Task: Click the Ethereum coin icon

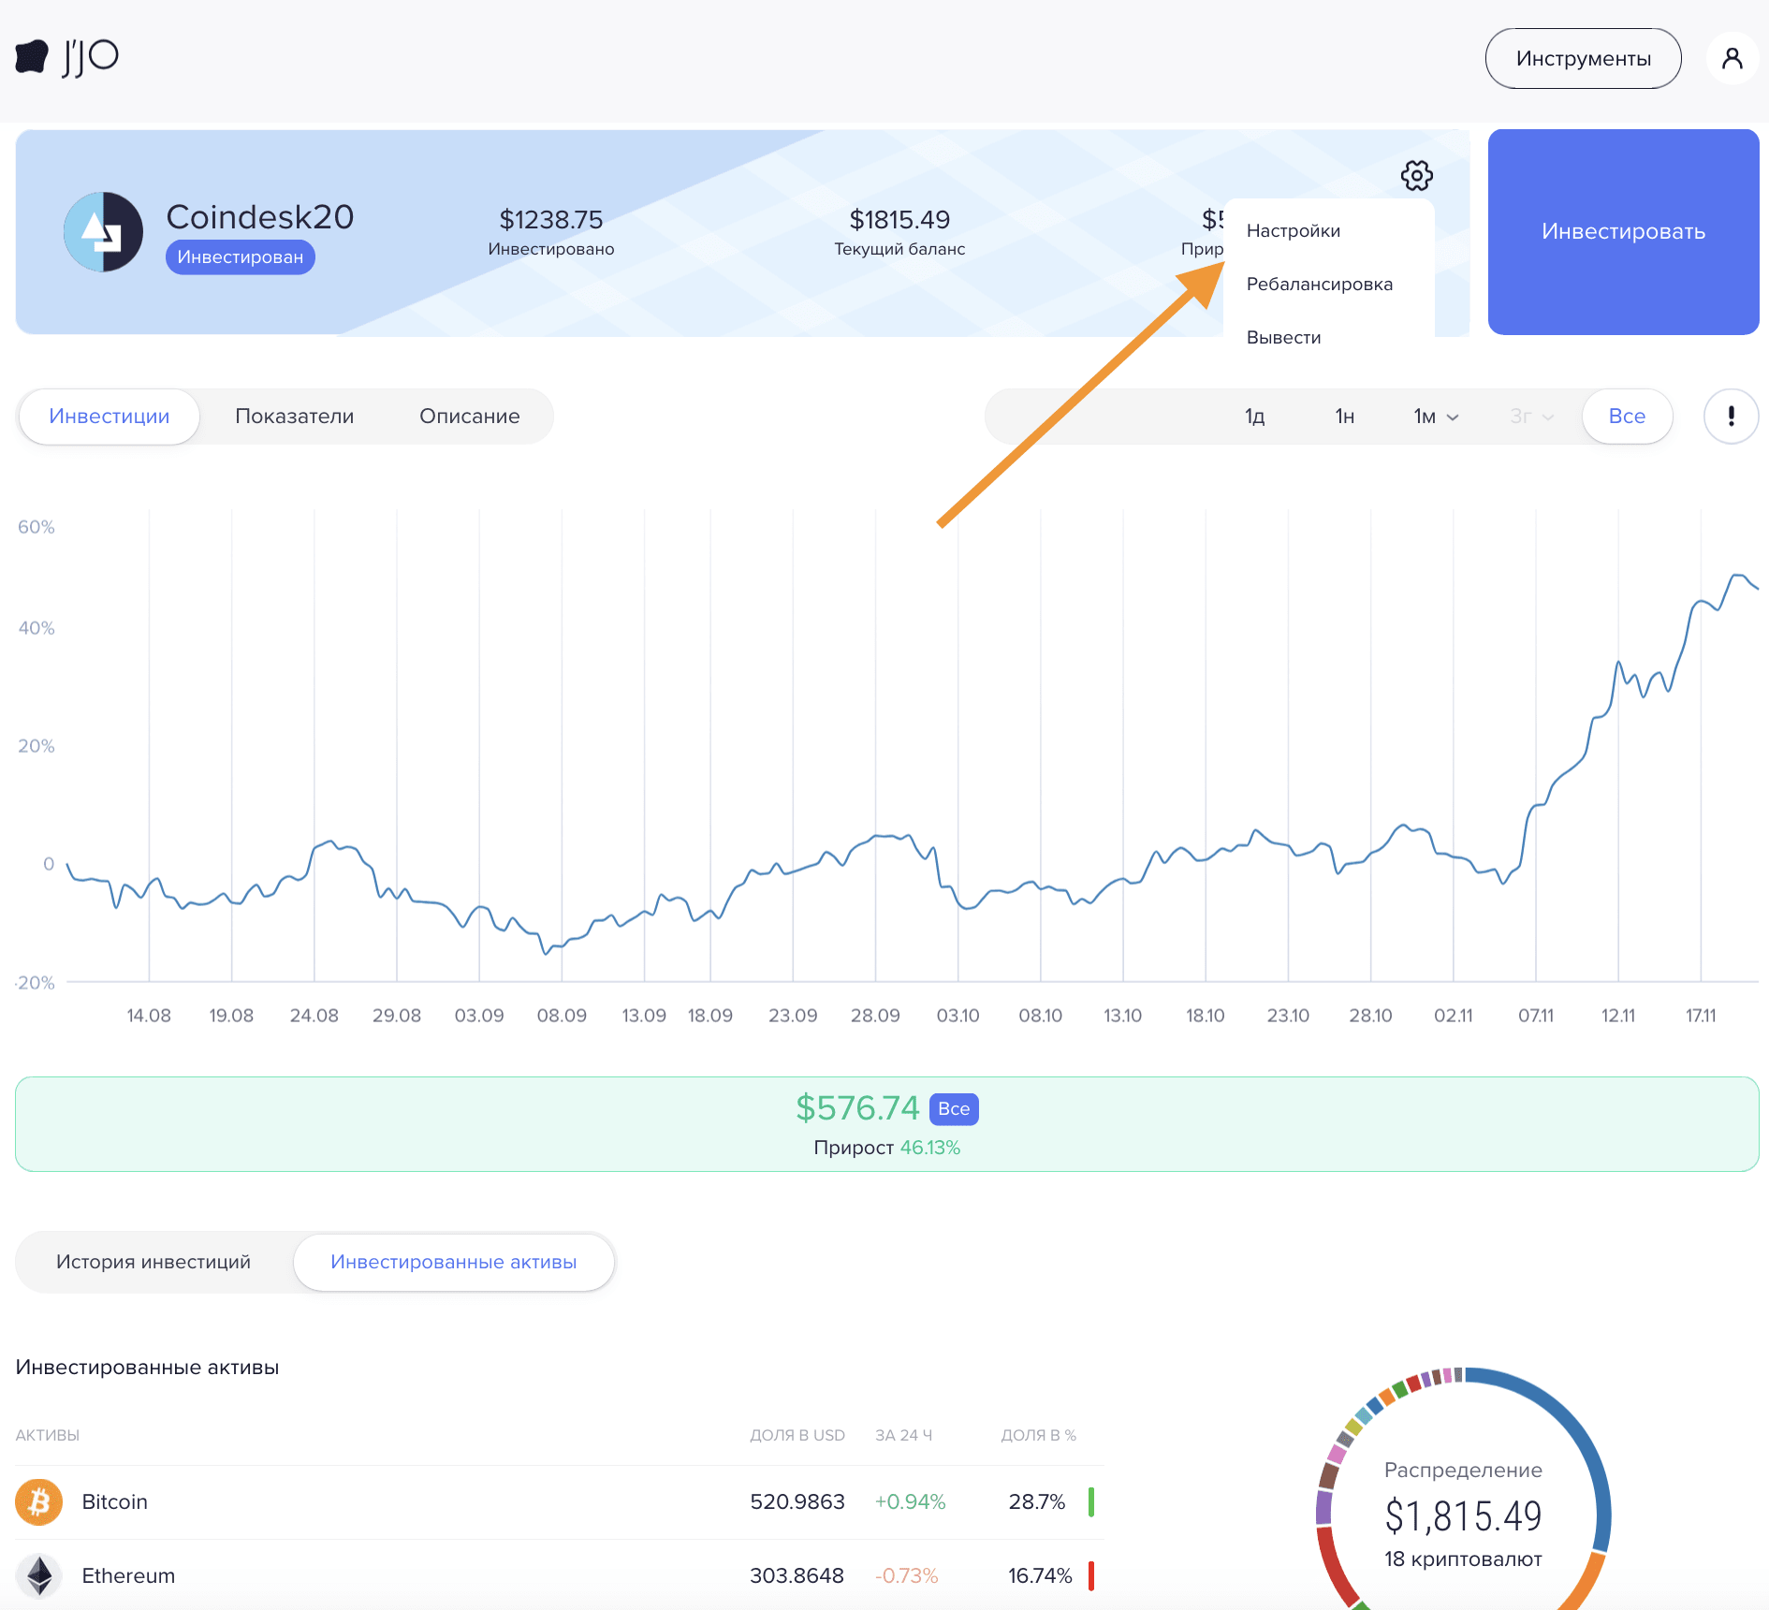Action: (38, 1575)
